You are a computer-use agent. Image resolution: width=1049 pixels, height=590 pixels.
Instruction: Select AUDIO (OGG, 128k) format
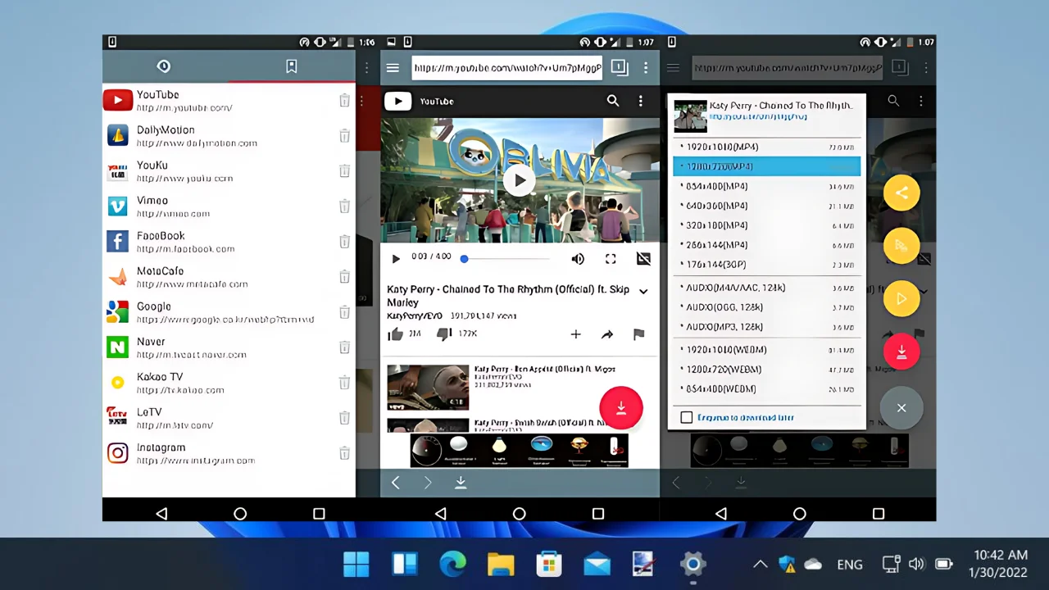[766, 307]
